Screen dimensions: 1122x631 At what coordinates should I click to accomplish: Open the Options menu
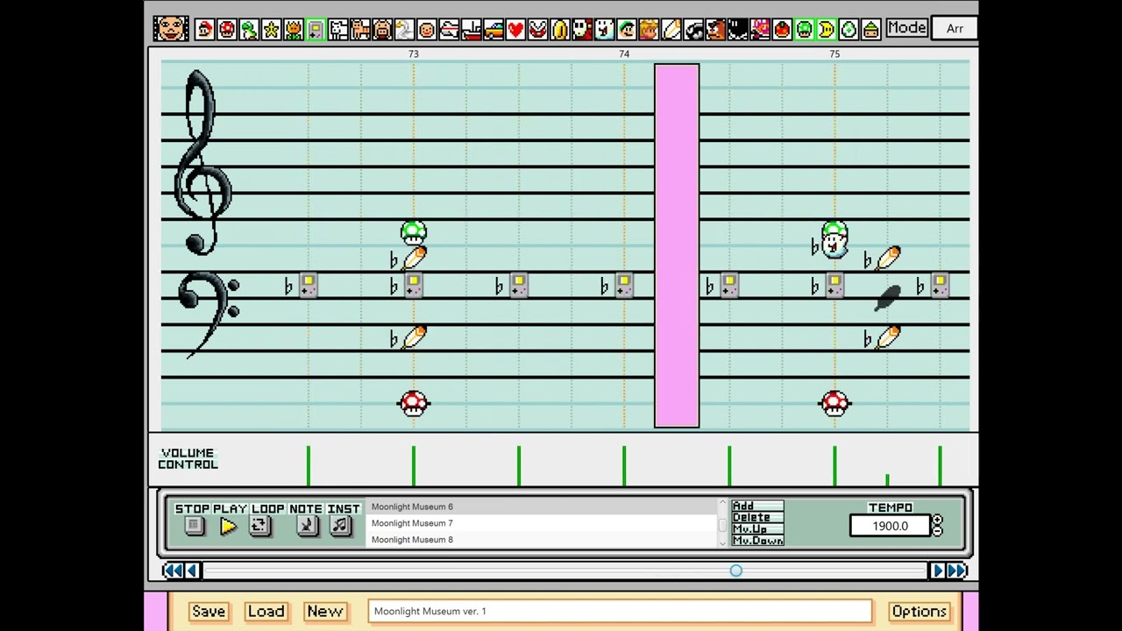[919, 611]
